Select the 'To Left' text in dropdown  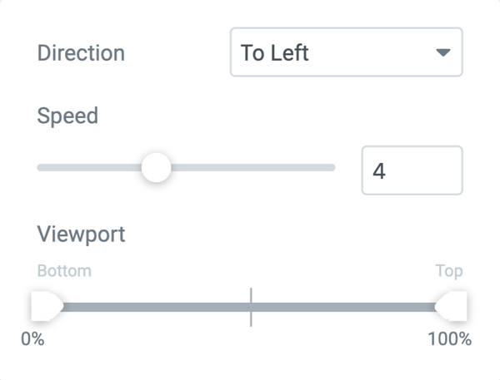(x=275, y=52)
